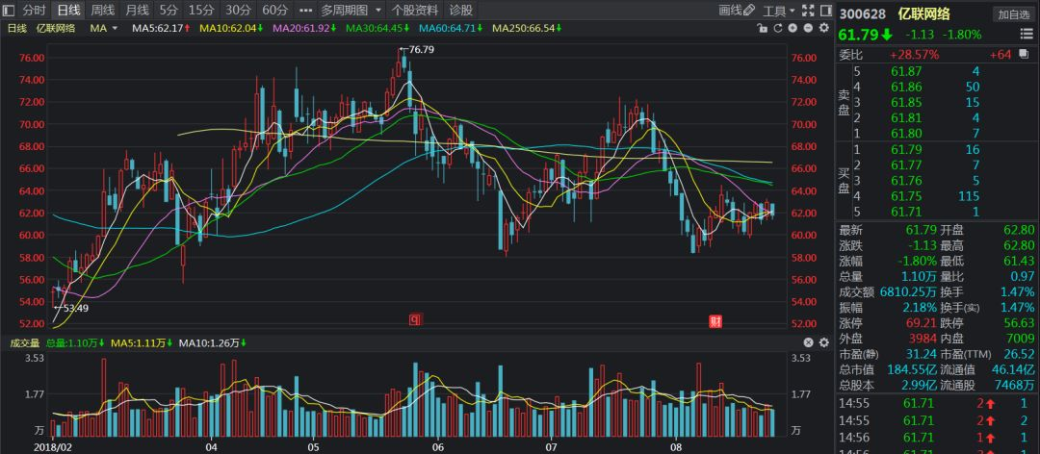Open the 60分 chart period

(x=275, y=10)
